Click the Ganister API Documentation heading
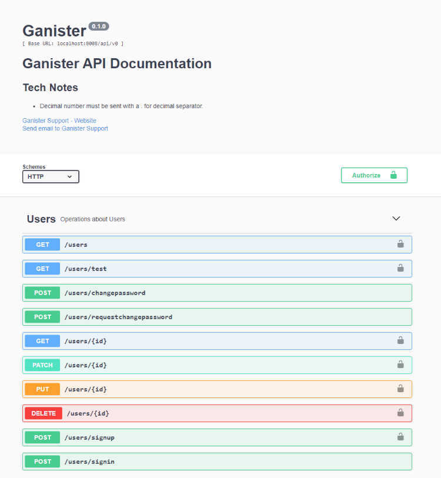Viewport: 441px width, 478px height. pyautogui.click(x=117, y=63)
